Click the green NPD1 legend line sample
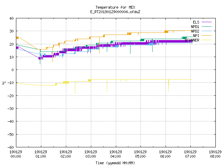 tap(206, 26)
